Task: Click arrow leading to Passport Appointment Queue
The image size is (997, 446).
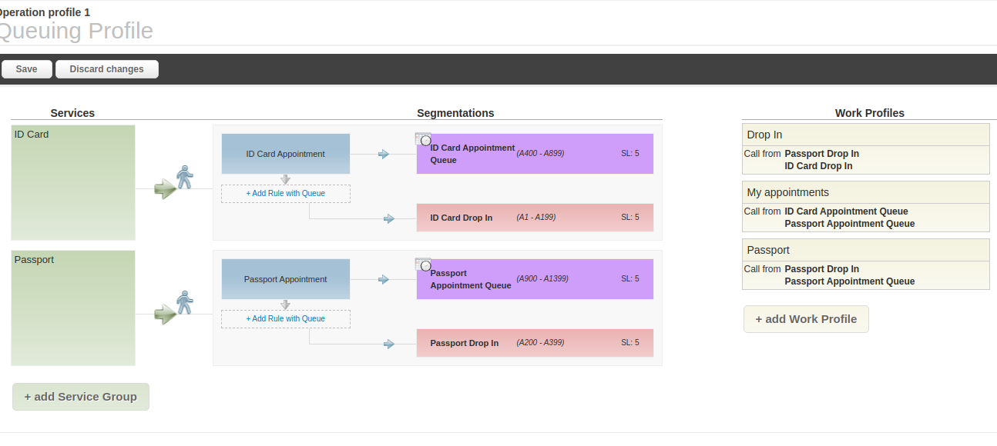Action: (x=384, y=280)
